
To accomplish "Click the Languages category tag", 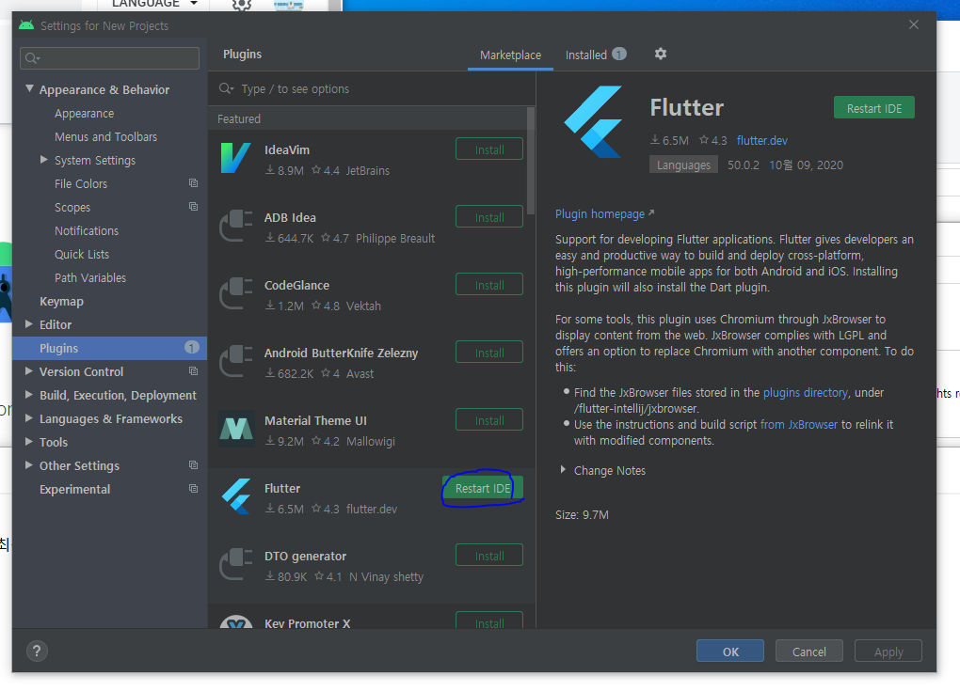I will pos(683,165).
